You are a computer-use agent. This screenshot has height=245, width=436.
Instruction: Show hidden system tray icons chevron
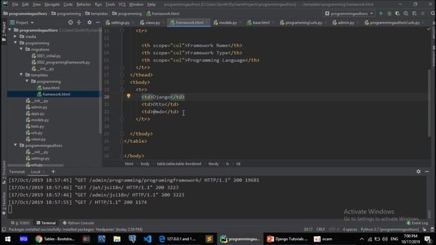(x=362, y=239)
